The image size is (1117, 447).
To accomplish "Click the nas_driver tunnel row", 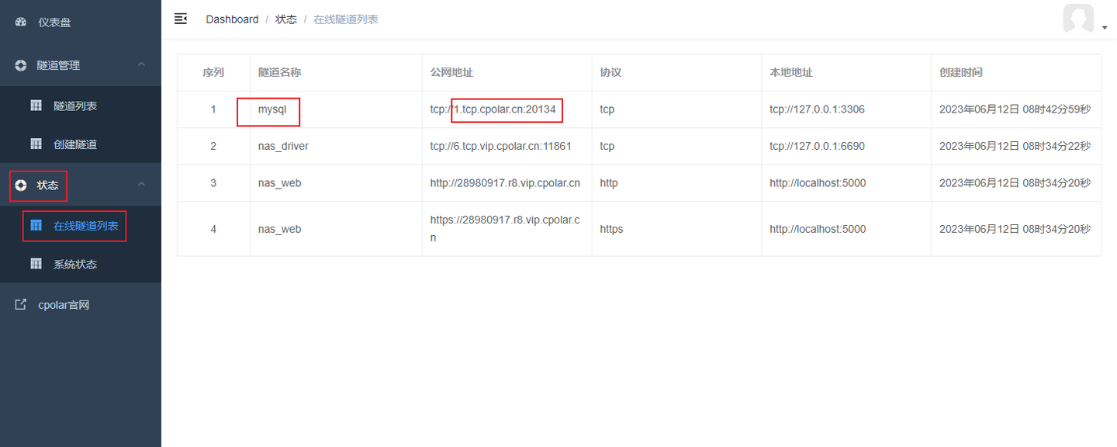I will pyautogui.click(x=282, y=146).
